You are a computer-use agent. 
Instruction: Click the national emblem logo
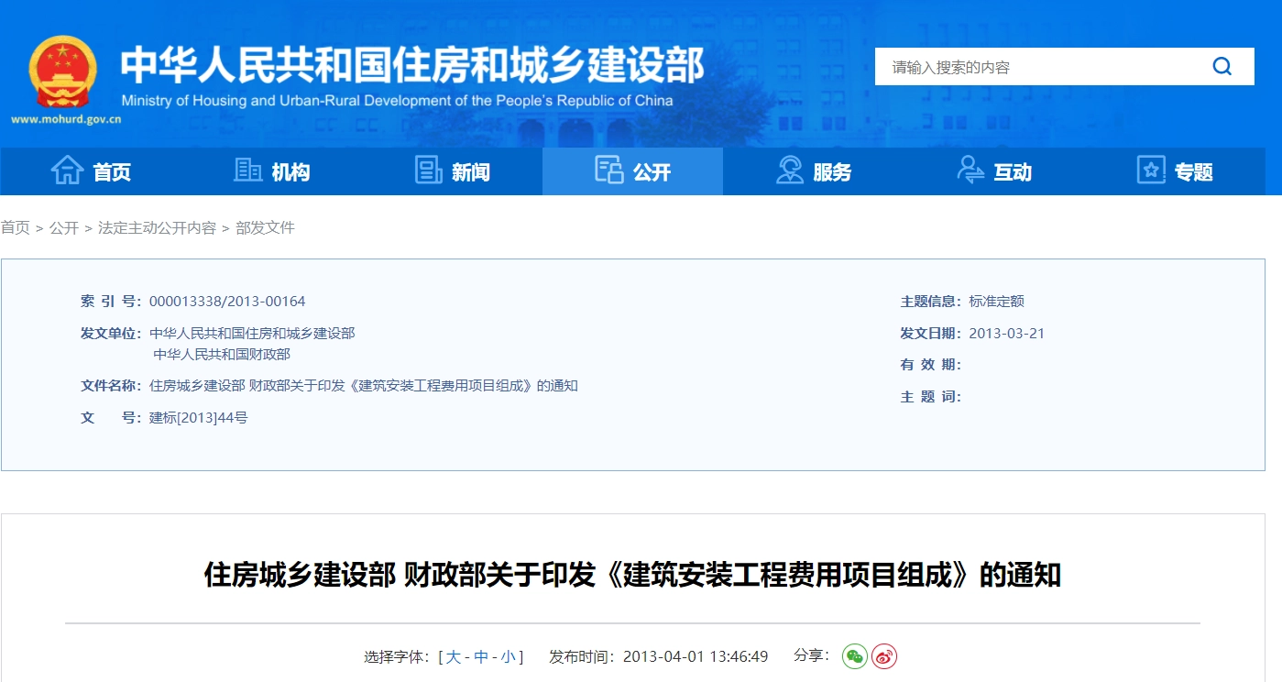(x=61, y=71)
